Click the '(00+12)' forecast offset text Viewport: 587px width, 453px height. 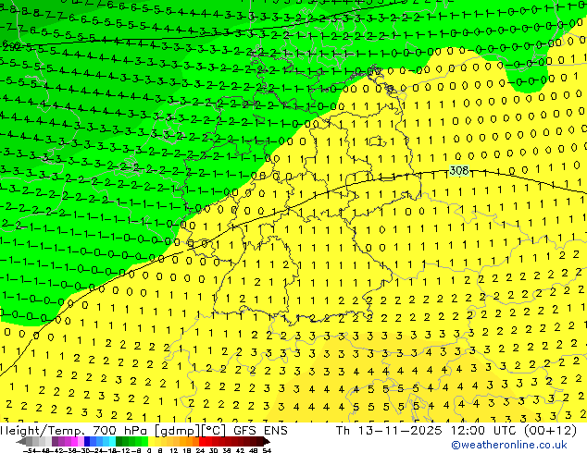551,431
